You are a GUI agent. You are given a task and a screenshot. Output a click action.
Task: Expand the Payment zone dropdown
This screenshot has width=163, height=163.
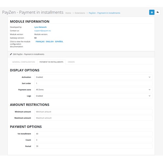(x=93, y=90)
